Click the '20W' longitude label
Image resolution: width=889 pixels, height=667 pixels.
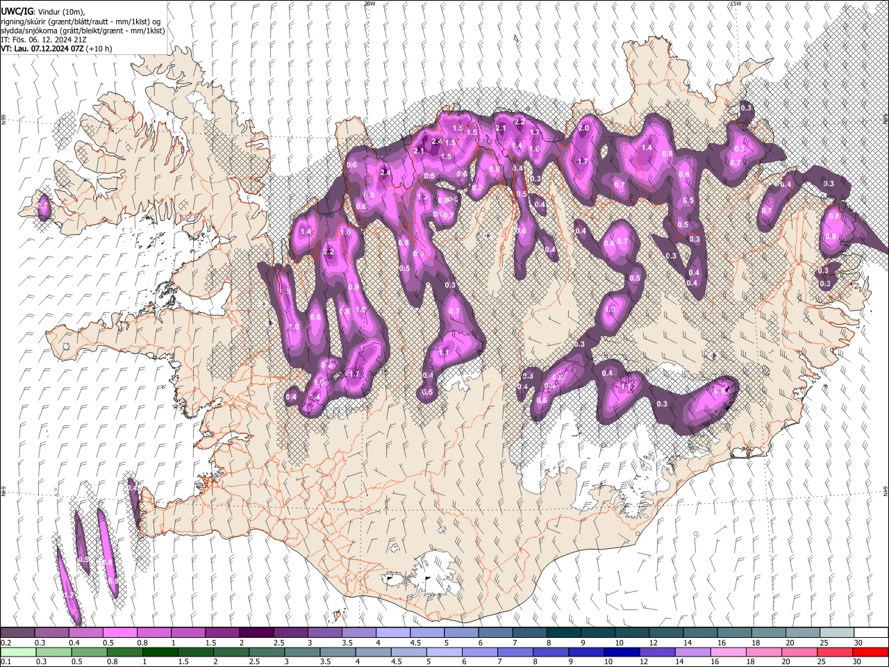click(369, 3)
